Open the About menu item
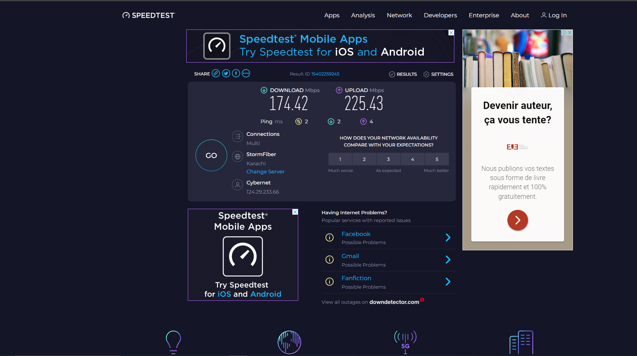 pos(520,15)
